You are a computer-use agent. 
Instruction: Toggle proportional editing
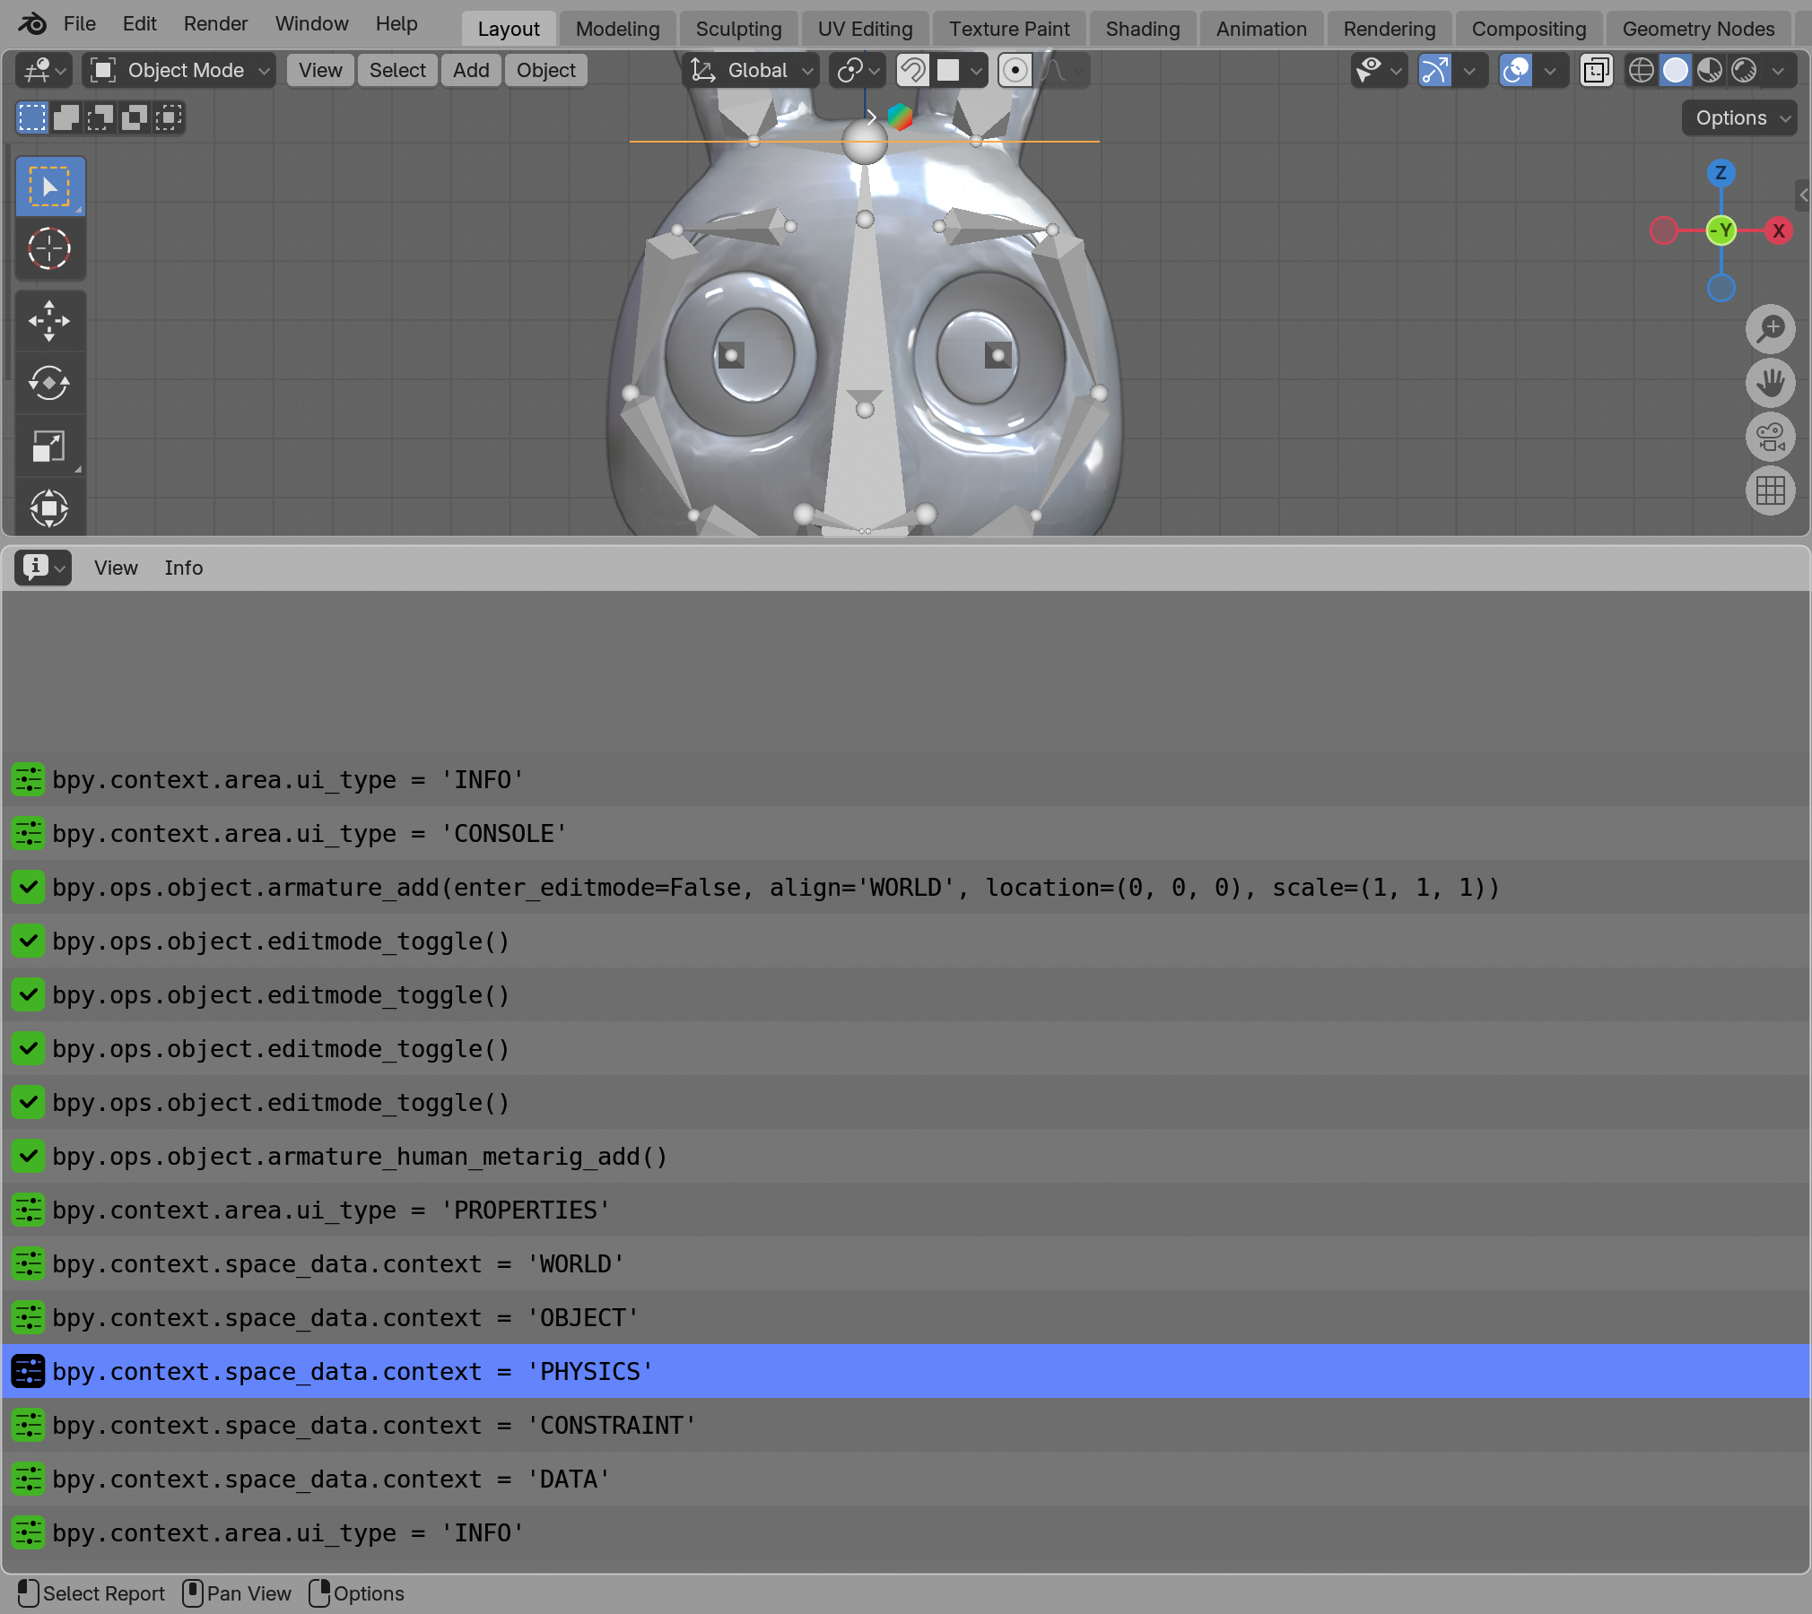pyautogui.click(x=1015, y=70)
